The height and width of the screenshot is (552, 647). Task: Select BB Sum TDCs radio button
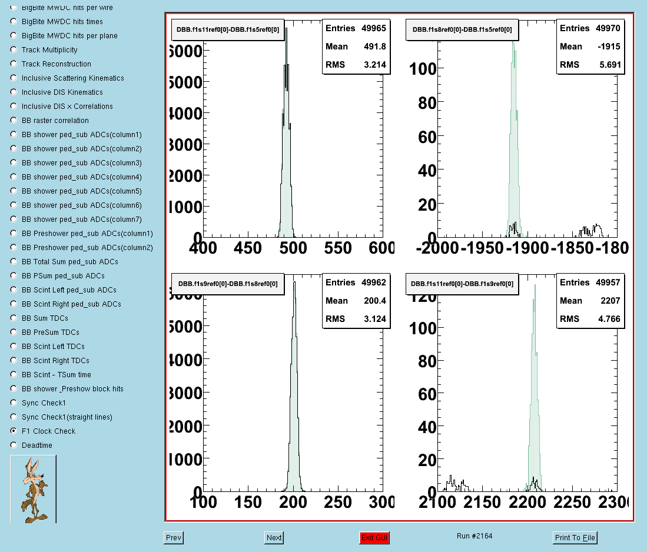[x=14, y=318]
